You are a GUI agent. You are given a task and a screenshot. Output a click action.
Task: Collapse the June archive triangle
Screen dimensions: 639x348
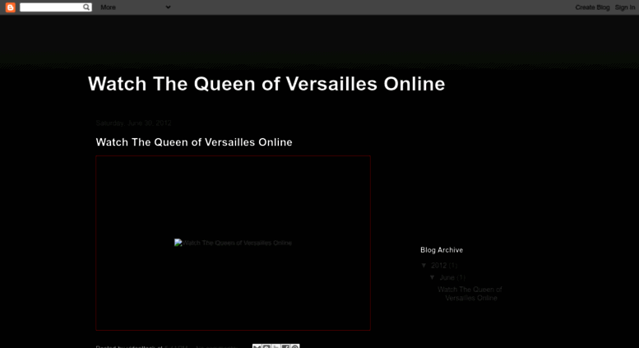pos(433,277)
